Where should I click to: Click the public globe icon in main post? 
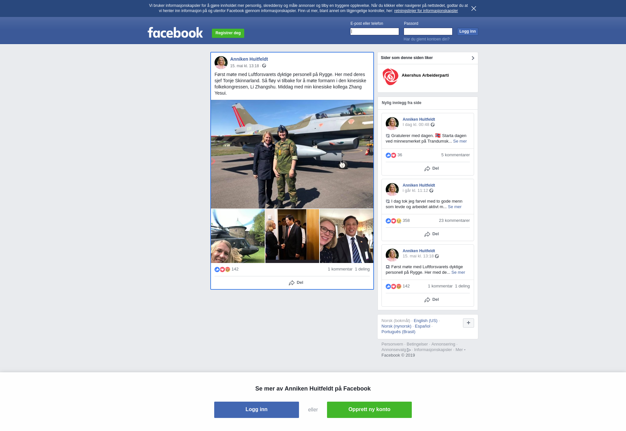coord(264,66)
